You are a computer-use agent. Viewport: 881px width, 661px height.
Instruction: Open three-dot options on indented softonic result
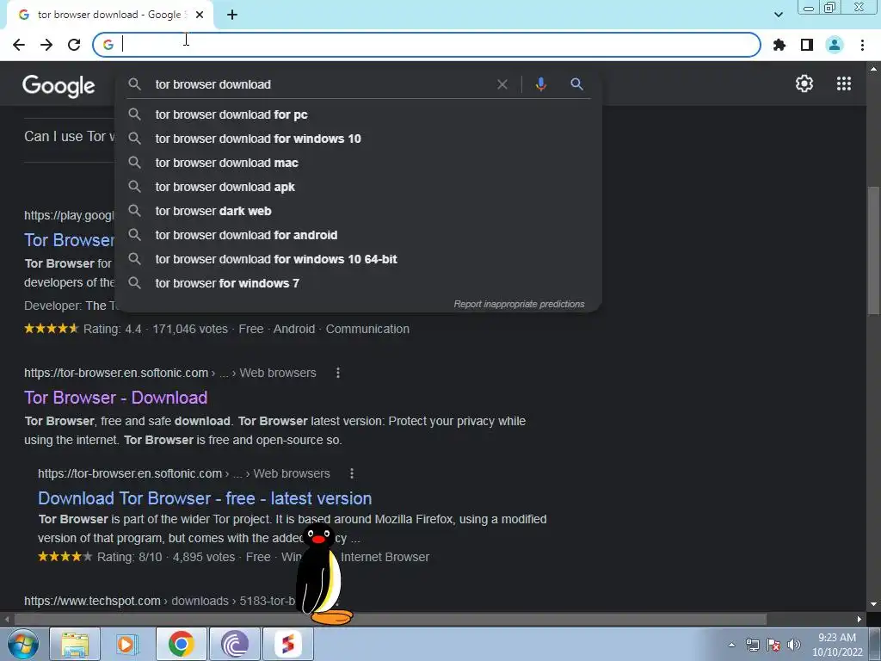pyautogui.click(x=352, y=474)
